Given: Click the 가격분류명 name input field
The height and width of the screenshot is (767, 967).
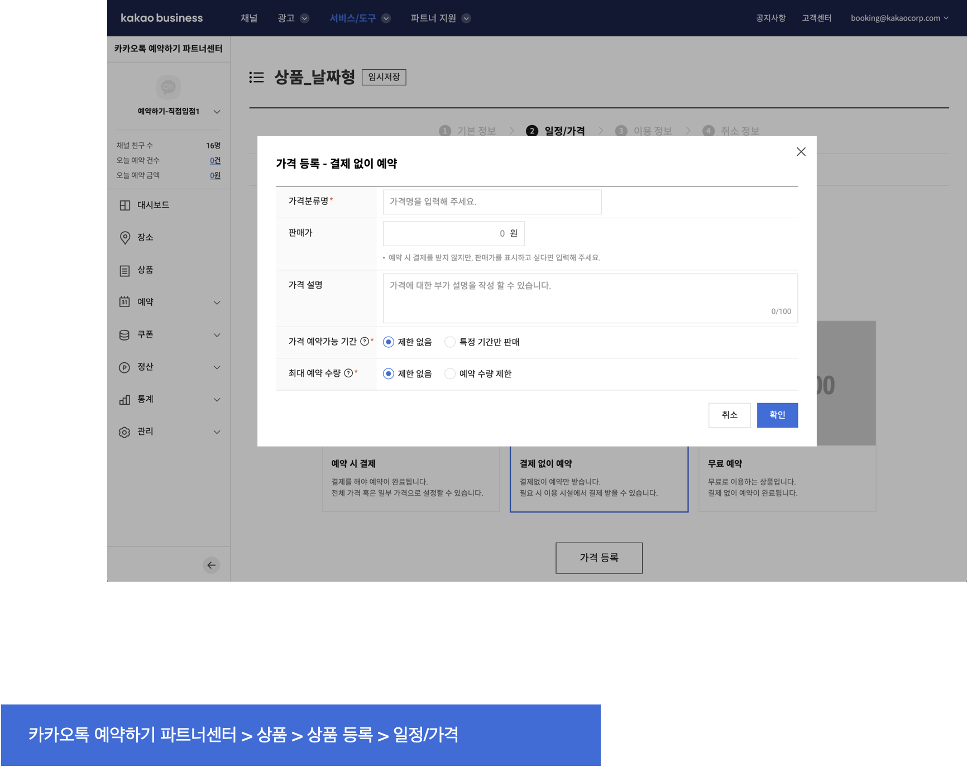Looking at the screenshot, I should [x=491, y=202].
